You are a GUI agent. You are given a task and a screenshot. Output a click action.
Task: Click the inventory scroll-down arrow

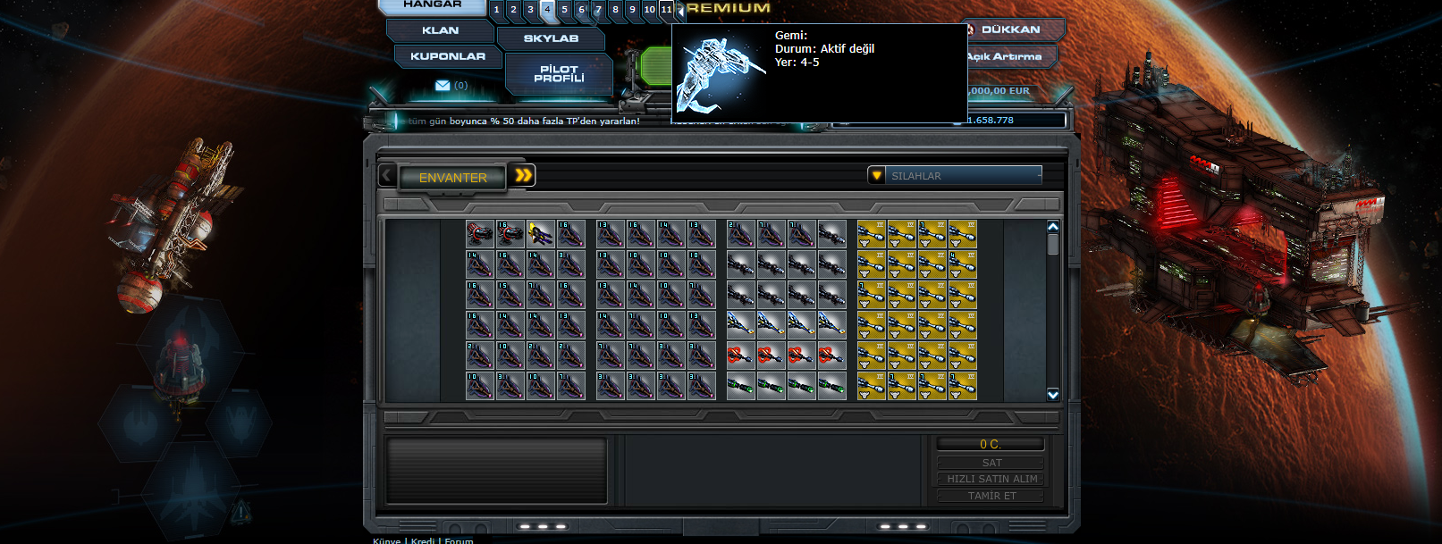[x=1053, y=394]
